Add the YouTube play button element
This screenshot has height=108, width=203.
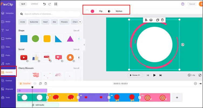pos(24,58)
